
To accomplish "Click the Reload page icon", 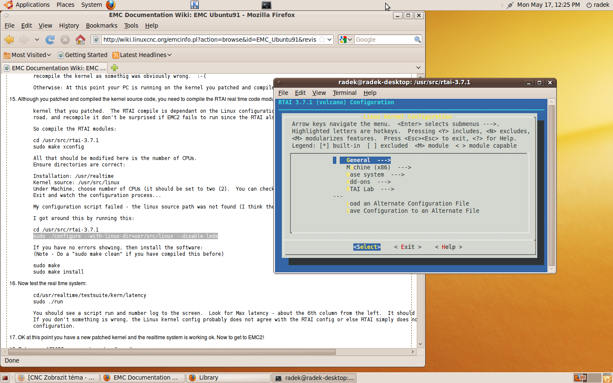I will (x=50, y=40).
